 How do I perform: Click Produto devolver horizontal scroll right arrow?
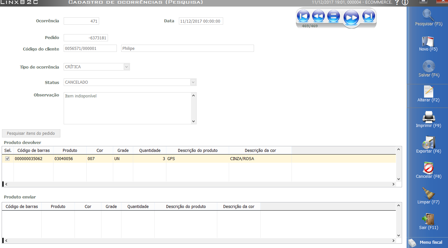pos(394,184)
